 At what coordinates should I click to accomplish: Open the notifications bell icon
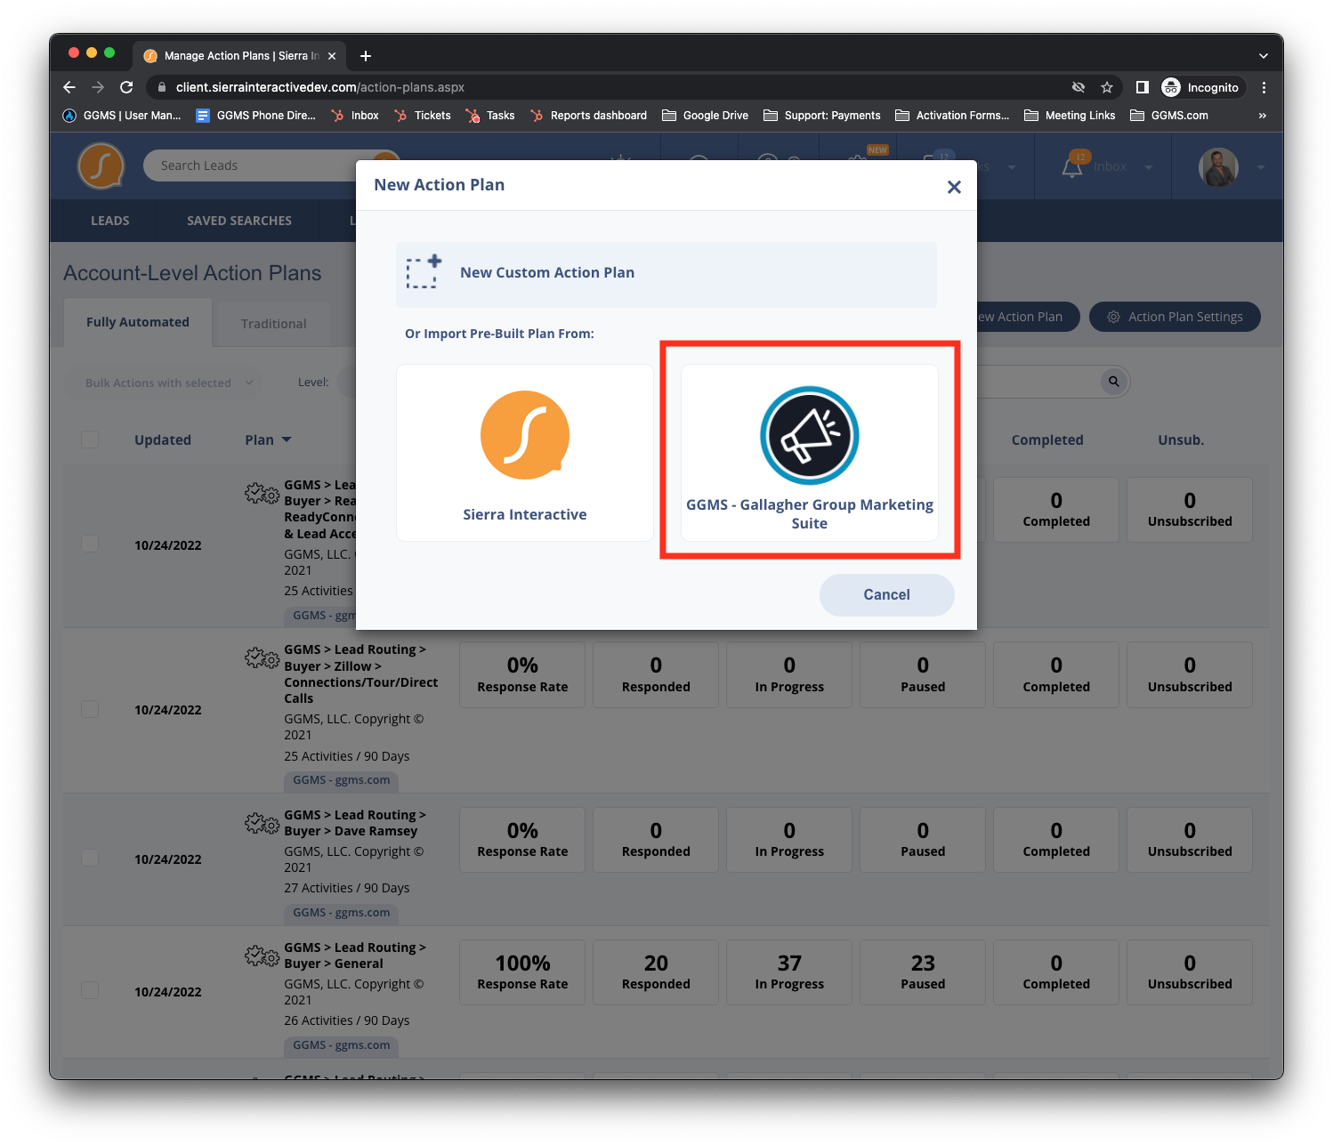pos(1073,166)
